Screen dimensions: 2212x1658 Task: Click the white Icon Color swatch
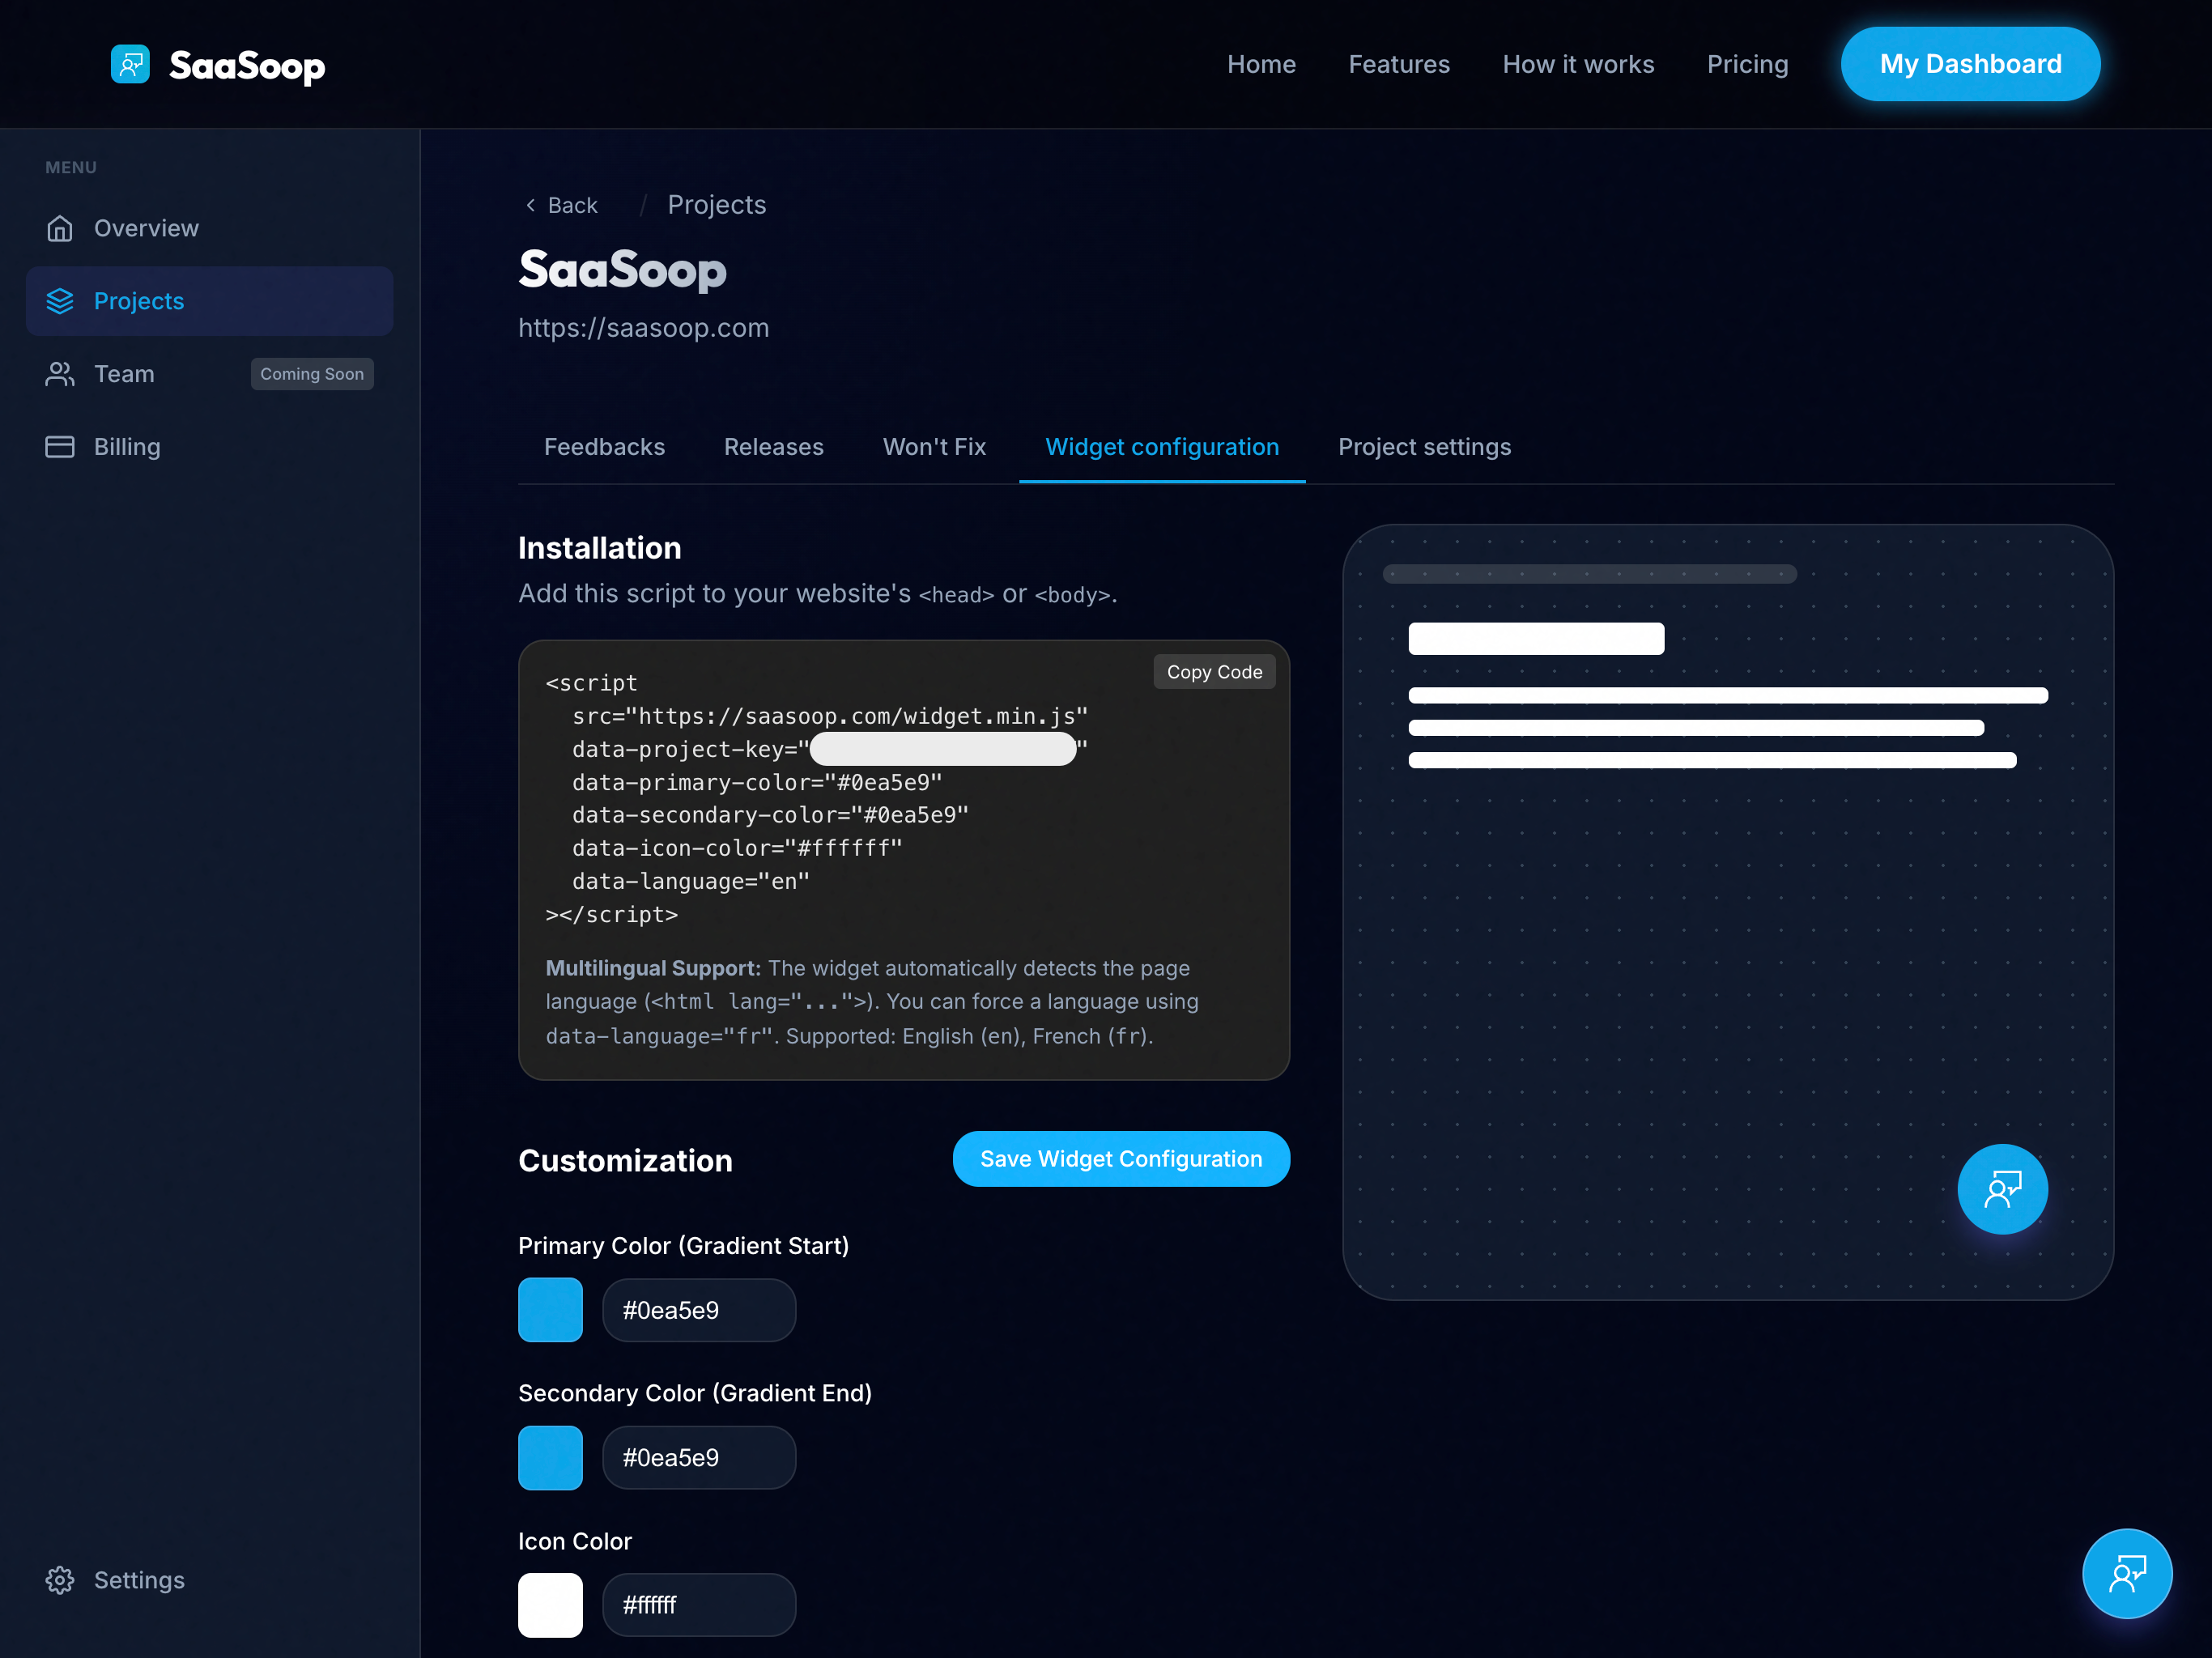point(550,1605)
